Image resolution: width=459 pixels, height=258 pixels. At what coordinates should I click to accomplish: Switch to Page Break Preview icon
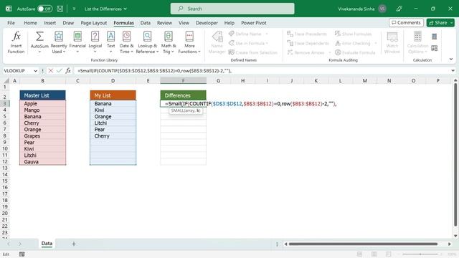tap(388, 254)
